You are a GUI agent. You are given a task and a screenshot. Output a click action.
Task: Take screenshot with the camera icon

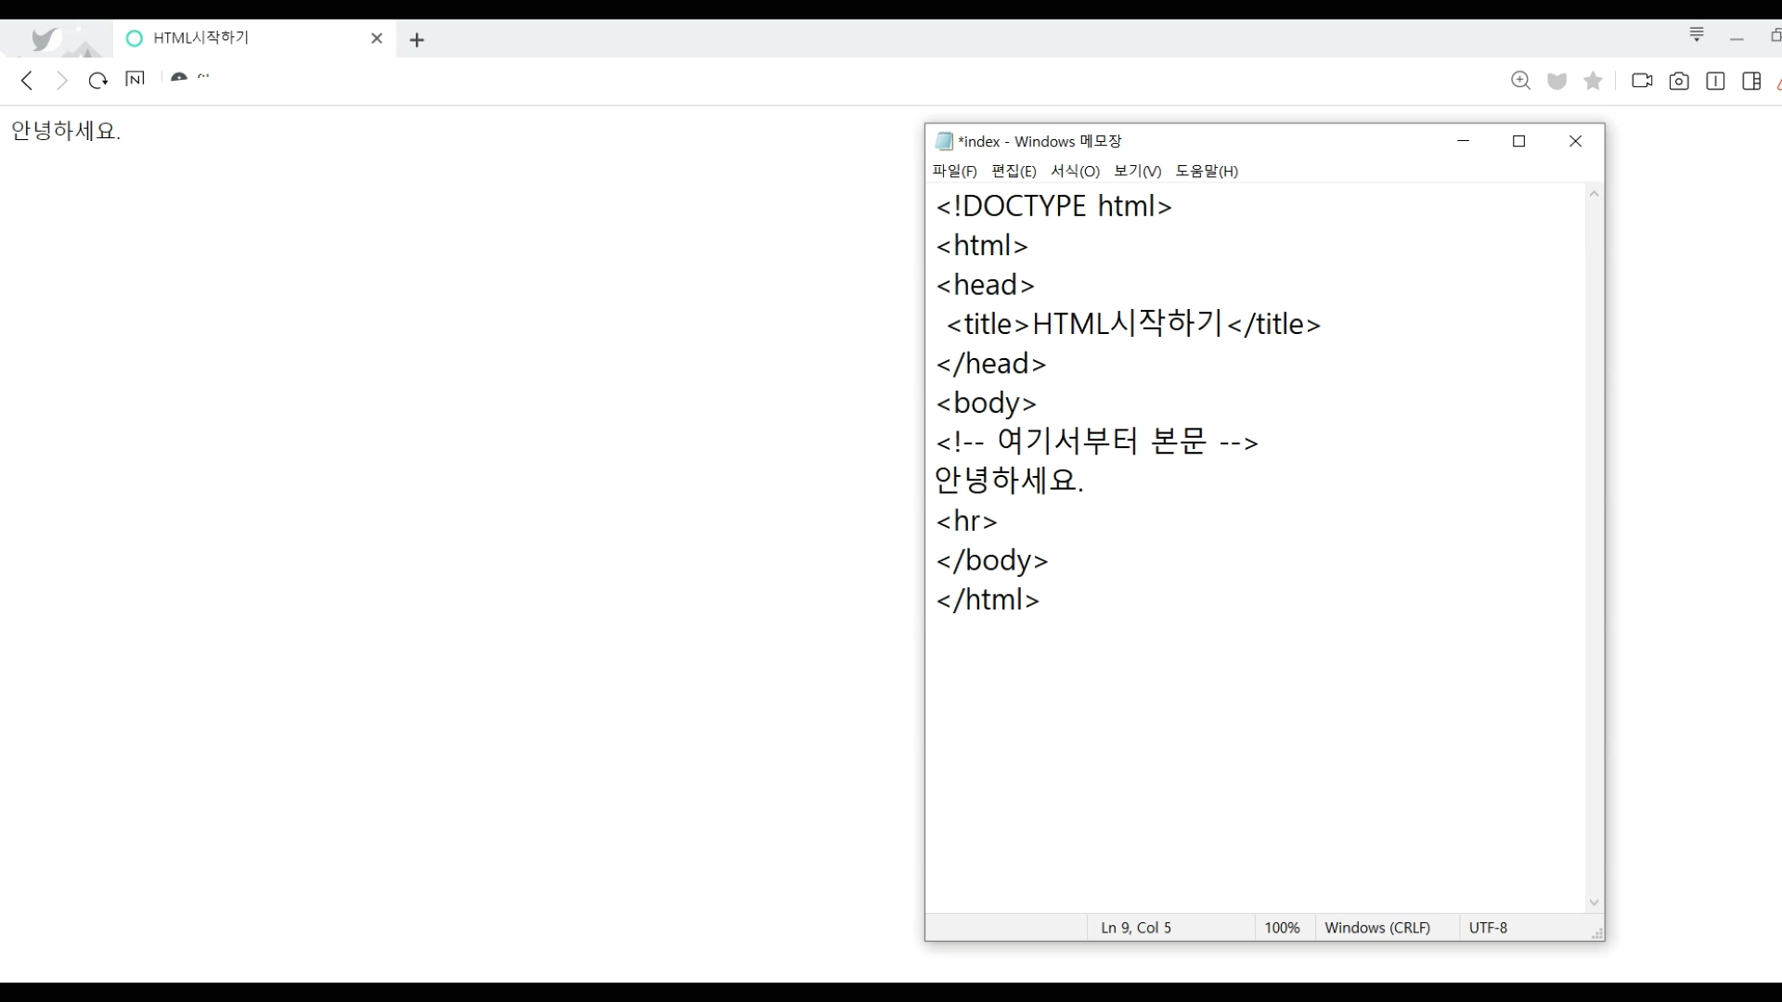point(1679,82)
